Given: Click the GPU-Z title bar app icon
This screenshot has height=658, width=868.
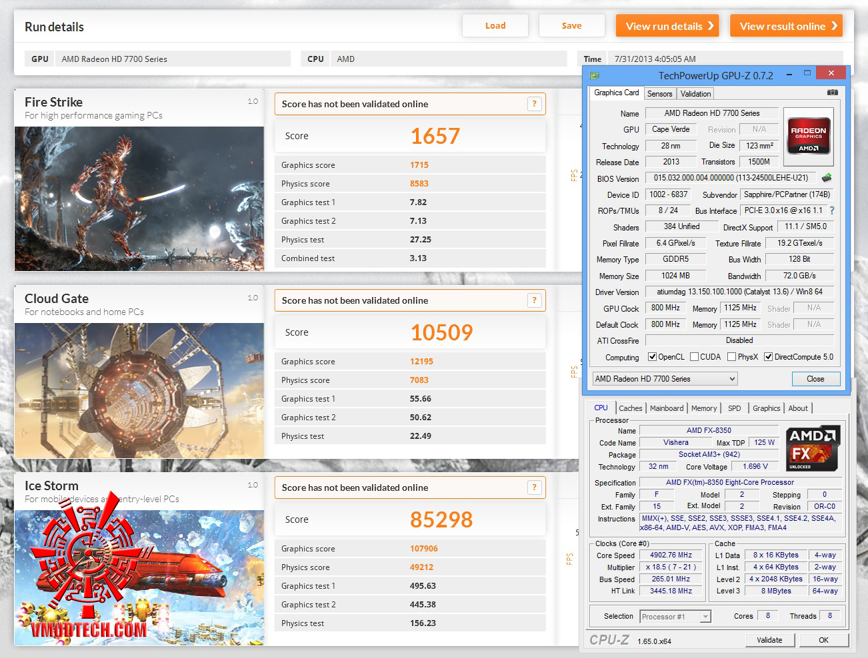Looking at the screenshot, I should coord(595,75).
